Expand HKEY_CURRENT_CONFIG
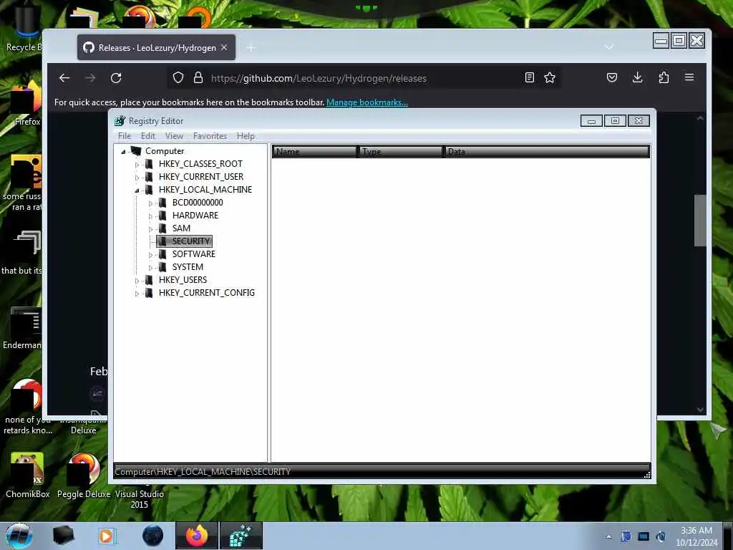This screenshot has height=550, width=733. point(137,293)
